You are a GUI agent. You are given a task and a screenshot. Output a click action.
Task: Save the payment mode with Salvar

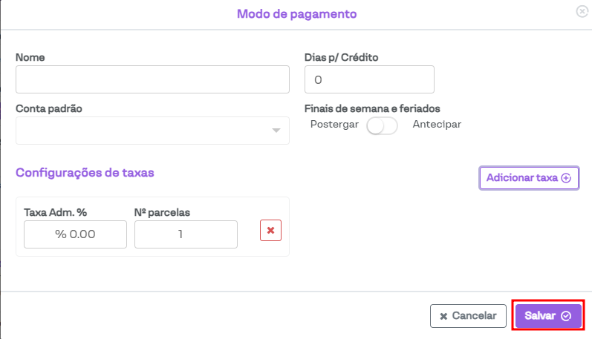(x=548, y=316)
